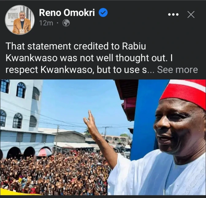Click the word 'Rabiu' in the post
This screenshot has height=198, width=206.
click(x=134, y=46)
